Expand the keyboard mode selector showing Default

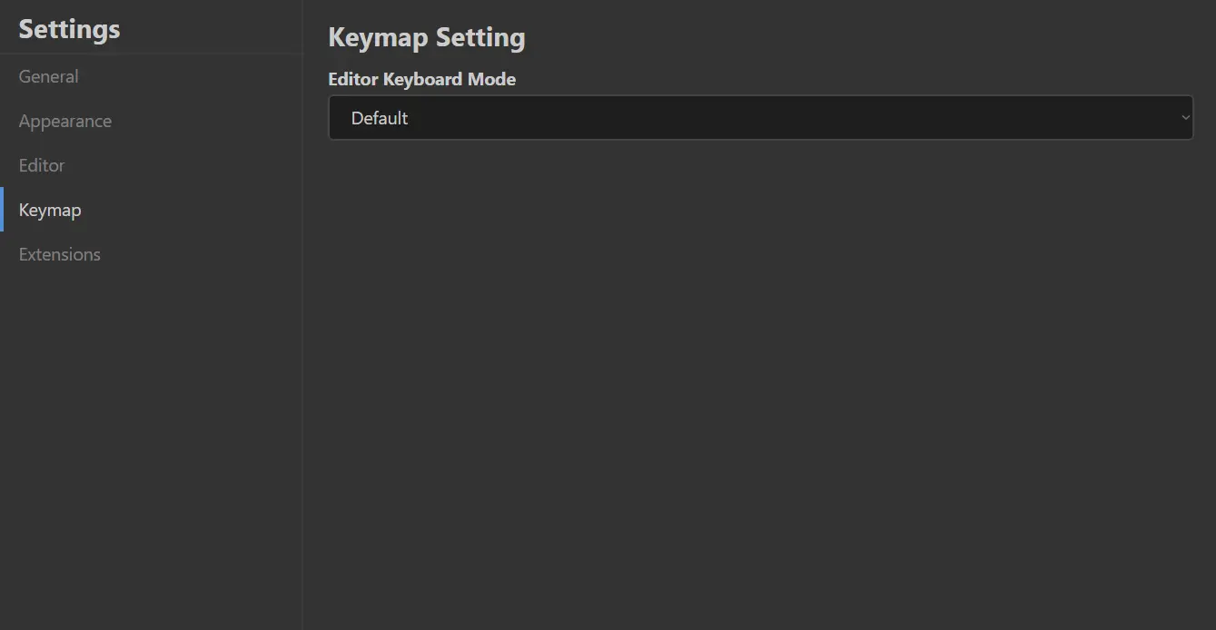tap(760, 117)
